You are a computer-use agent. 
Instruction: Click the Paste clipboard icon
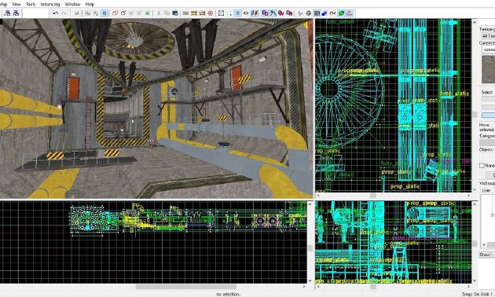174,13
